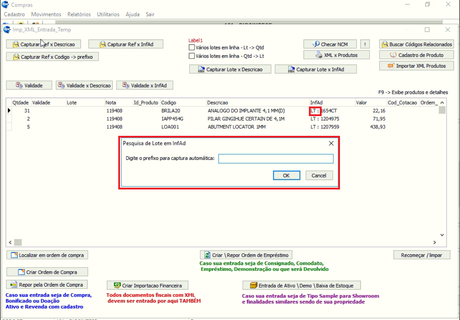Focus the prefix capture text field
Image resolution: width=460 pixels, height=320 pixels.
click(x=275, y=159)
